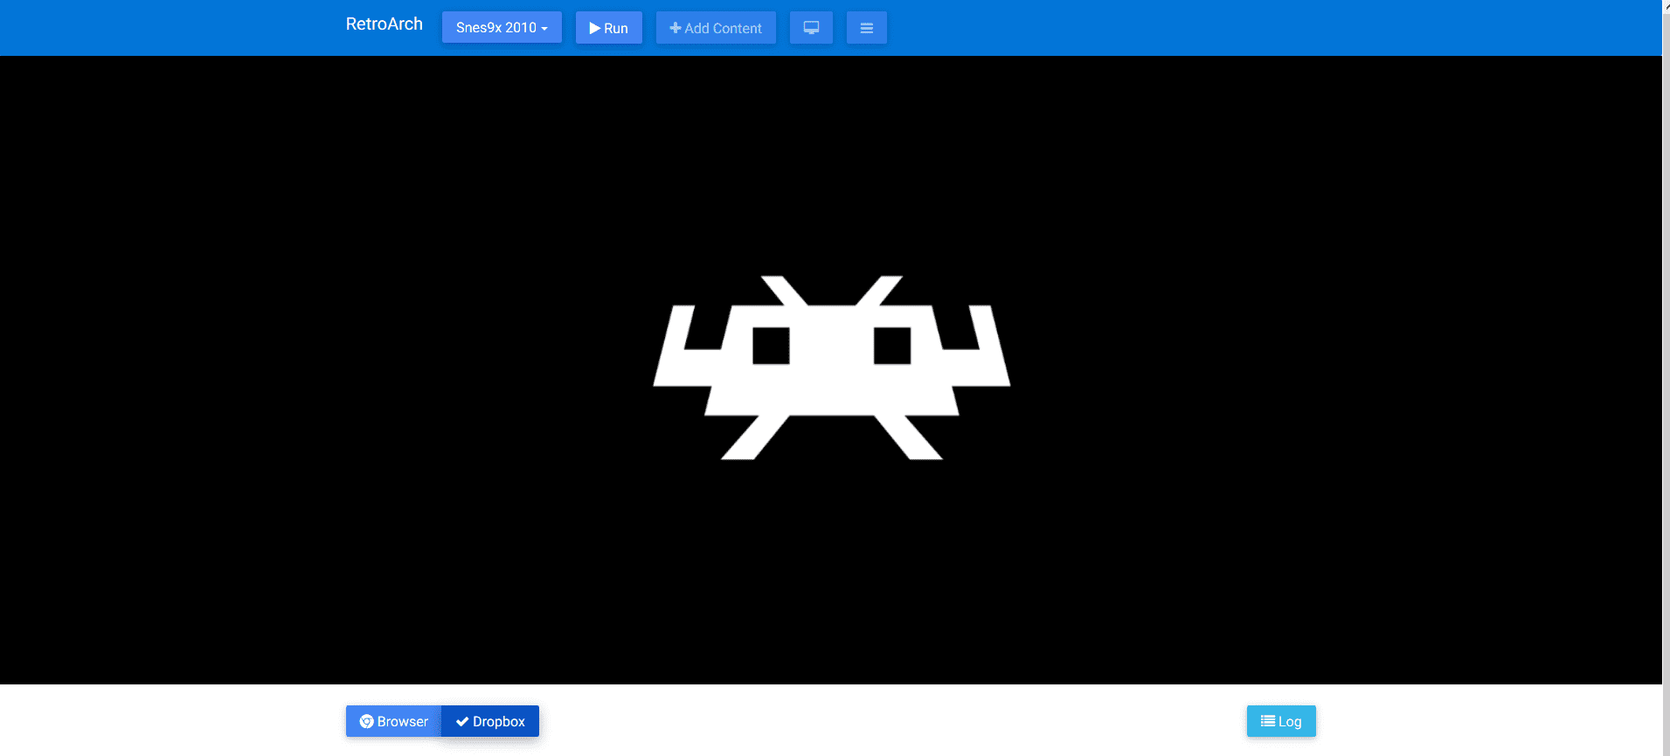Screen dimensions: 1670x756
Task: Click Add Content button
Action: [x=716, y=28]
